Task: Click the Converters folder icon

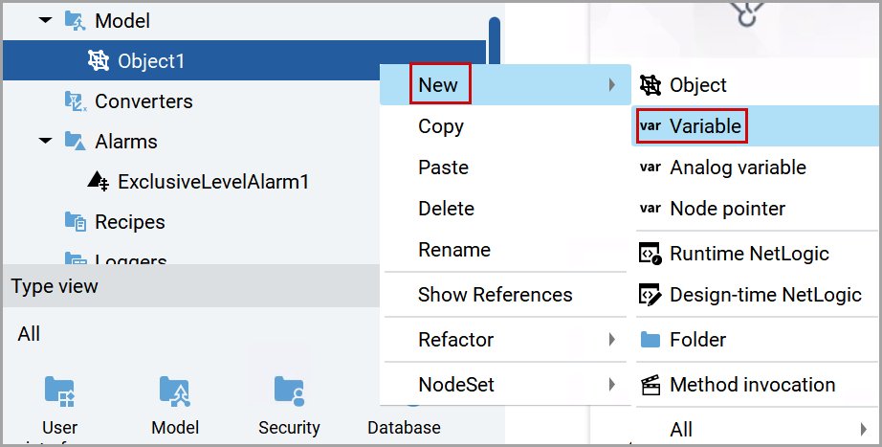Action: 76,101
